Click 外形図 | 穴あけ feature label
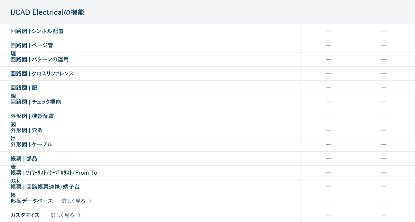The width and height of the screenshot is (415, 222). click(27, 130)
